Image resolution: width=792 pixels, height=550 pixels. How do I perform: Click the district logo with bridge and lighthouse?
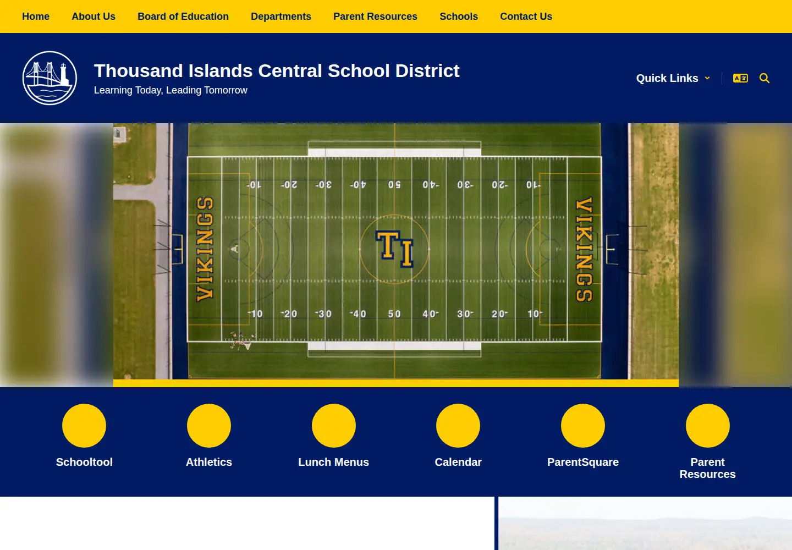point(50,78)
